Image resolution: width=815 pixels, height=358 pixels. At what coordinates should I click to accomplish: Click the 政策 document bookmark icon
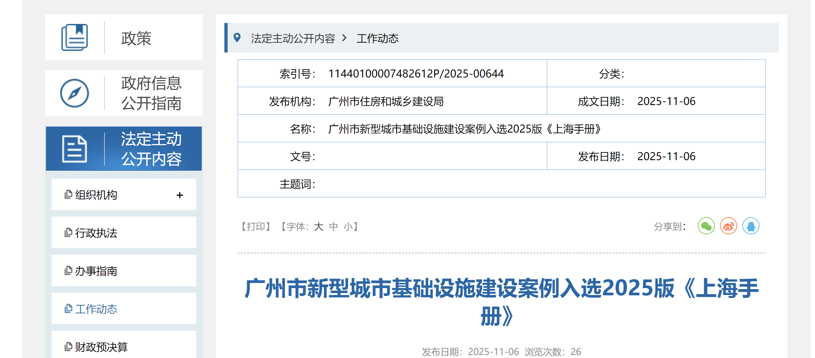pyautogui.click(x=75, y=37)
